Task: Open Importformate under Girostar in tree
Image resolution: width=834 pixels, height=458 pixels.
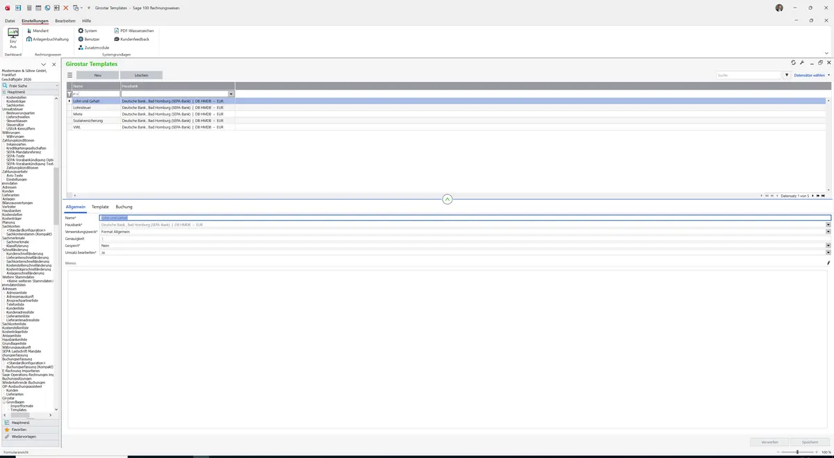Action: (x=22, y=406)
